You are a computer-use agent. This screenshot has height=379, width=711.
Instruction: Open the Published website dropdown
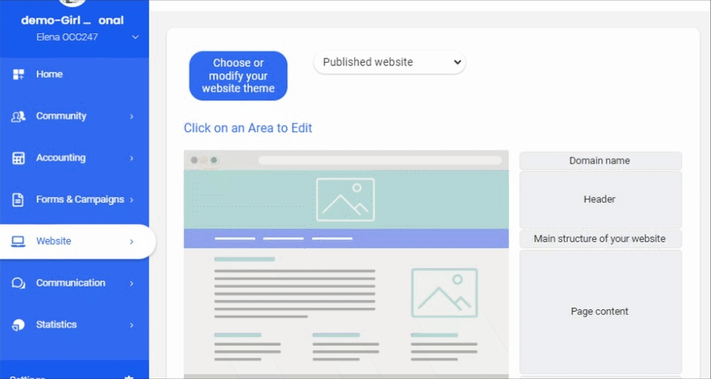pyautogui.click(x=389, y=63)
